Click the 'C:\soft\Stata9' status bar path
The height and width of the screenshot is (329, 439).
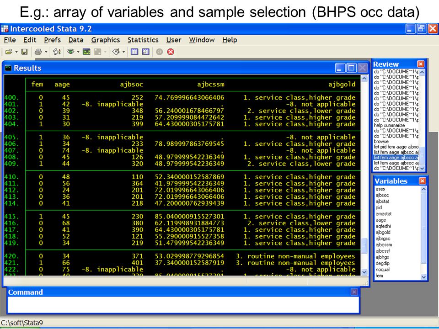coord(22,323)
